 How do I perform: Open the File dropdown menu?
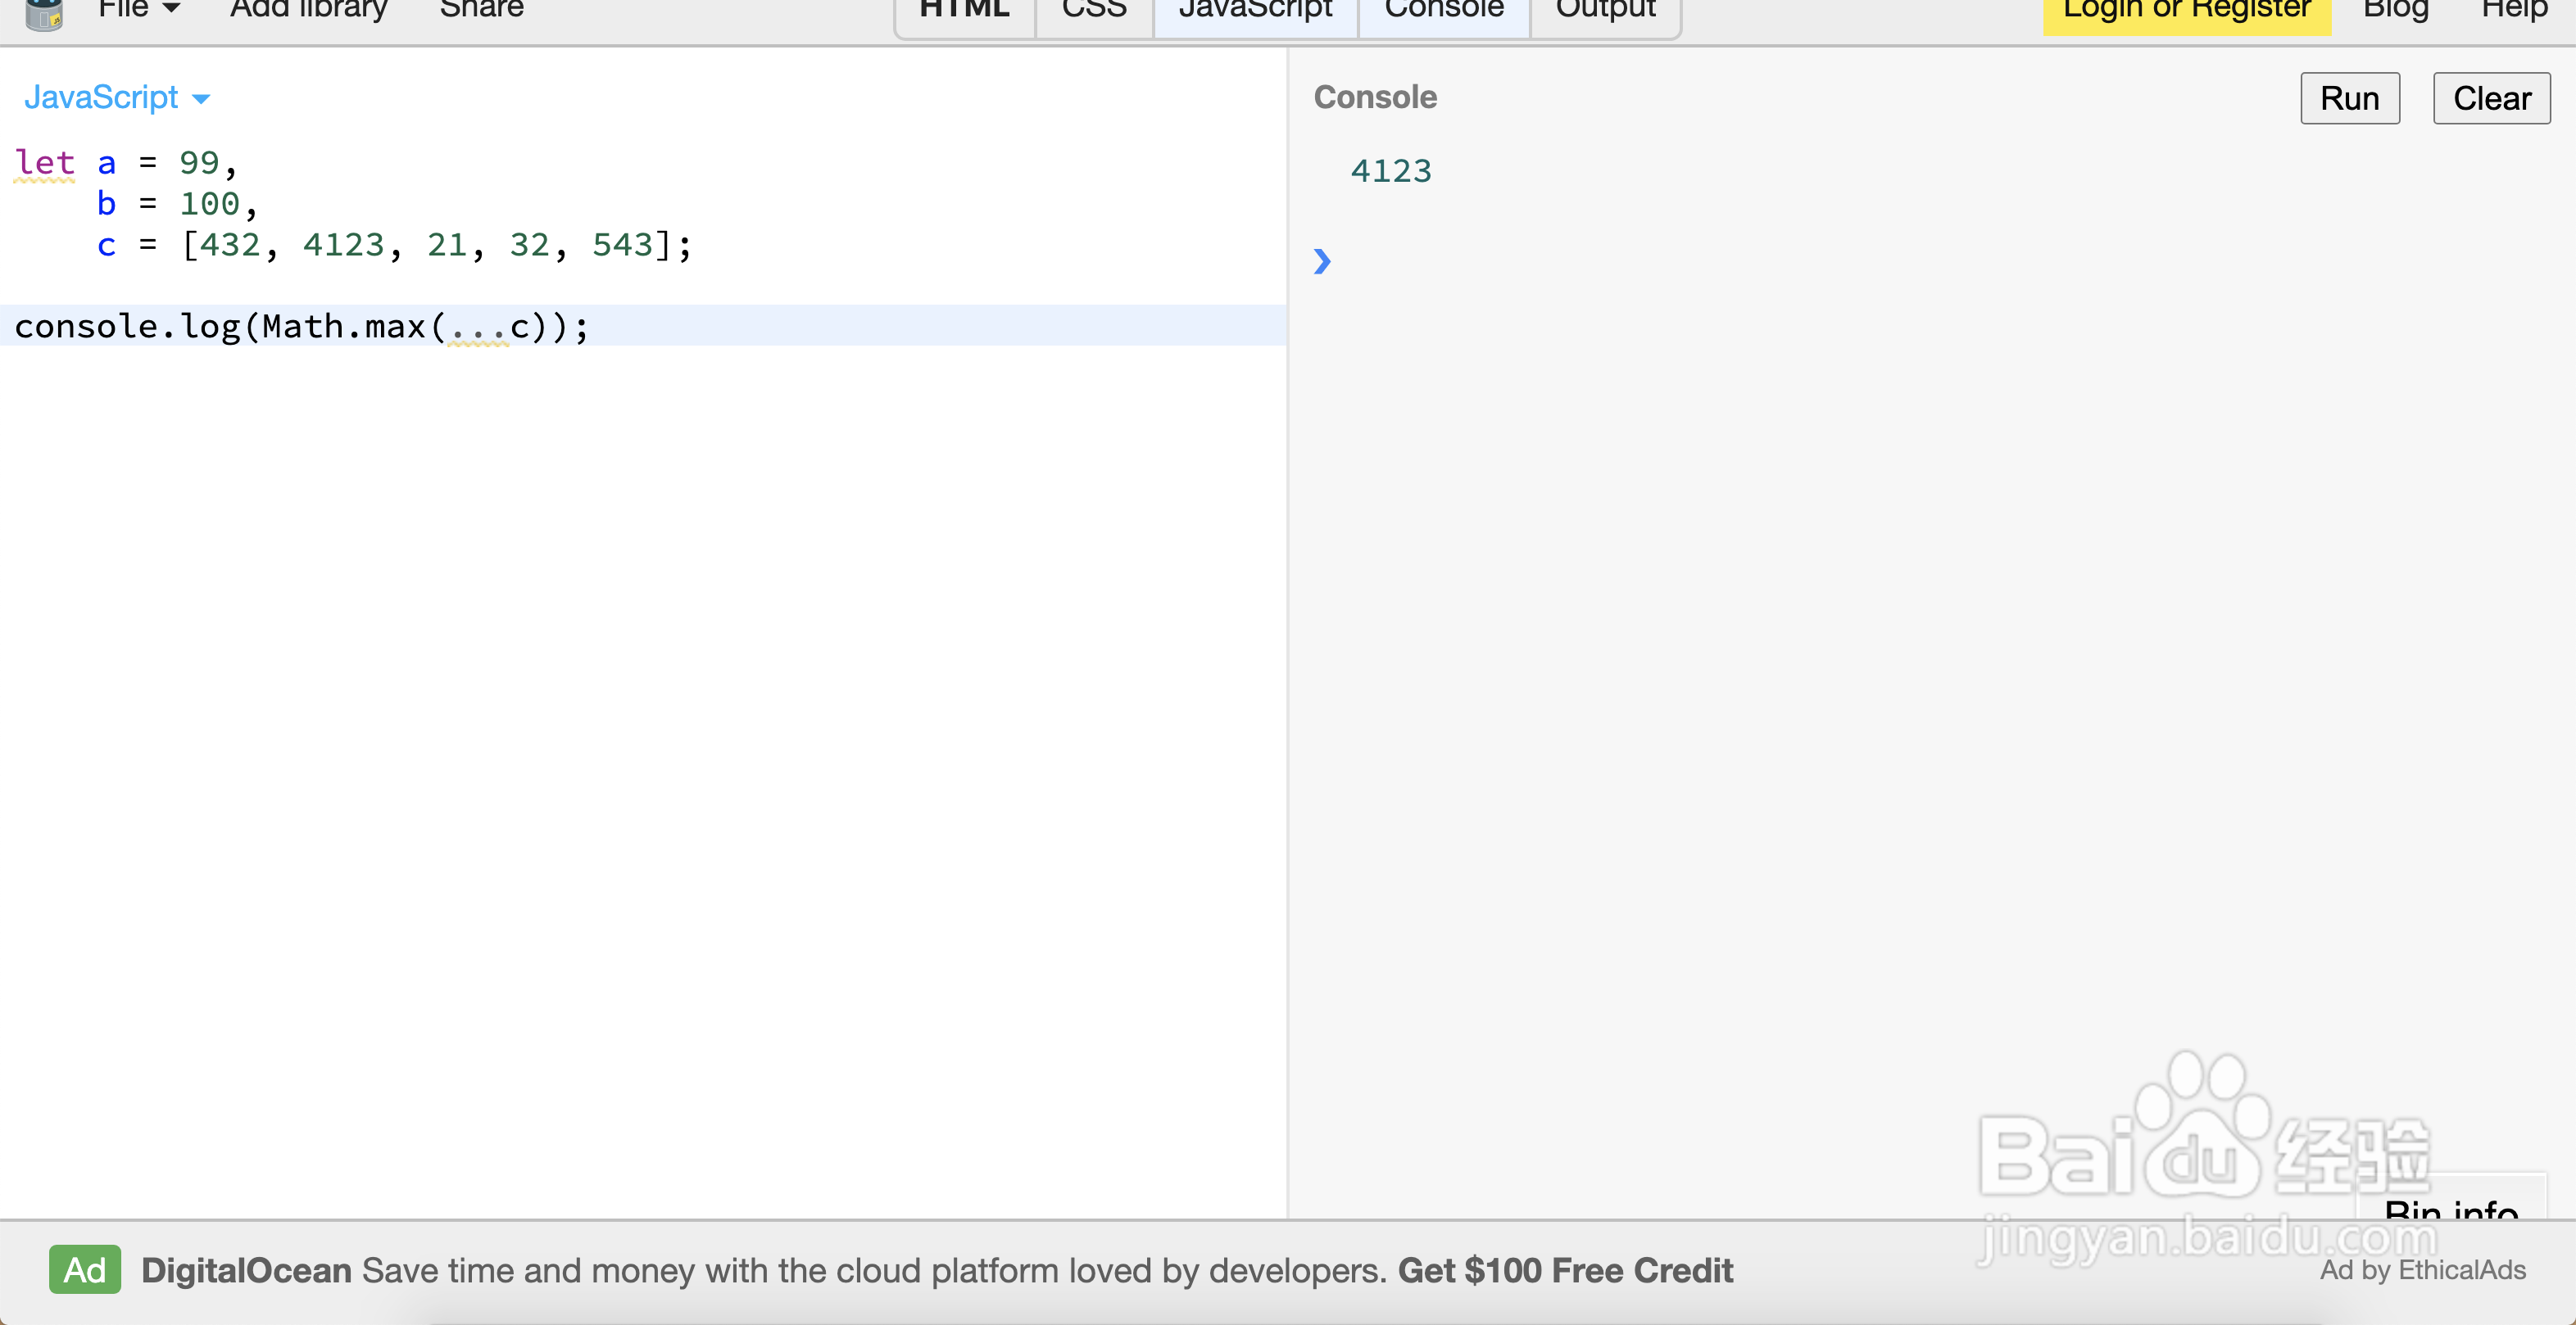coord(138,10)
